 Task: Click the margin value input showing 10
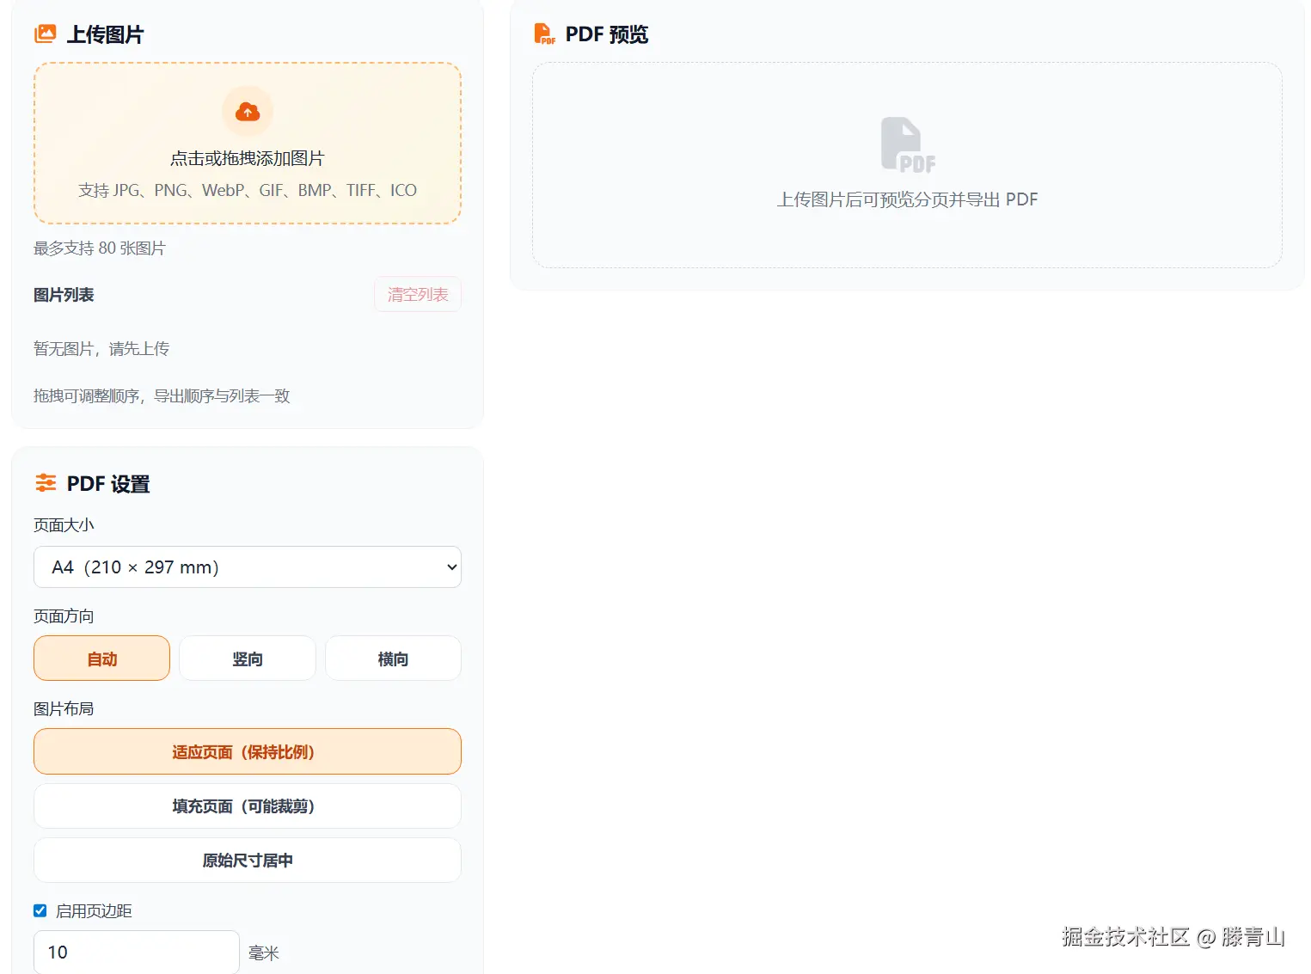coord(136,951)
